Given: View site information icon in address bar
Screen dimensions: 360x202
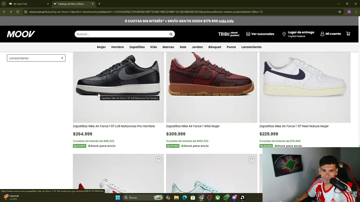Looking at the screenshot, I should click(26, 12).
